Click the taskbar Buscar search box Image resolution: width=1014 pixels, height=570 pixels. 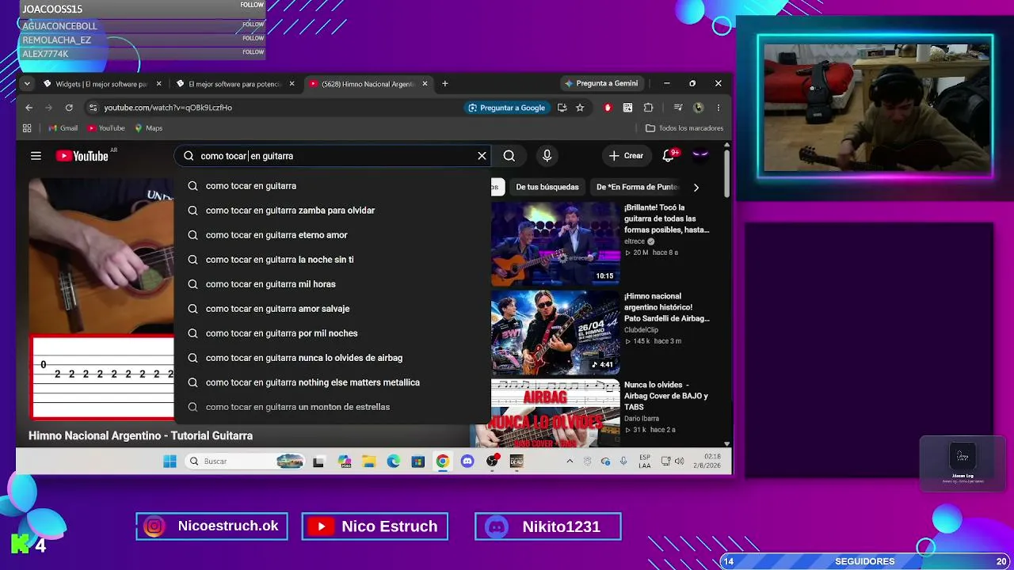pyautogui.click(x=245, y=462)
